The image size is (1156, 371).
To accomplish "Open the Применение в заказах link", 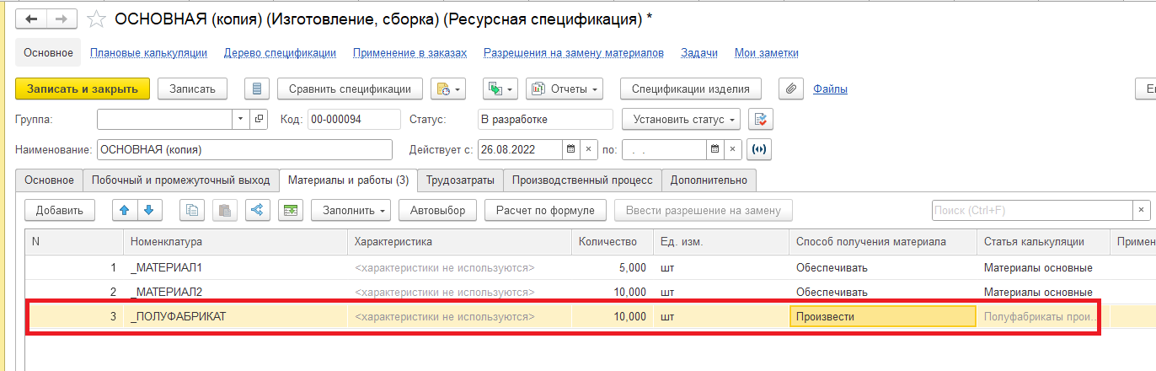I will [409, 52].
